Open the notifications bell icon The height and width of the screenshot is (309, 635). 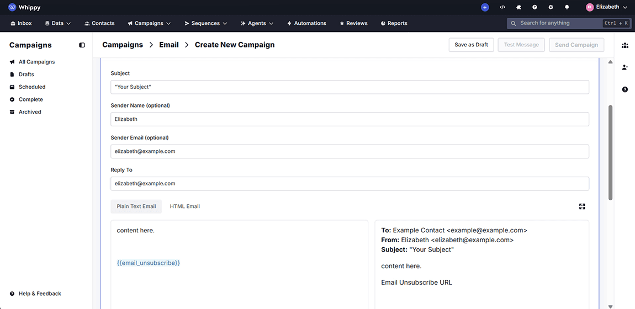point(567,7)
